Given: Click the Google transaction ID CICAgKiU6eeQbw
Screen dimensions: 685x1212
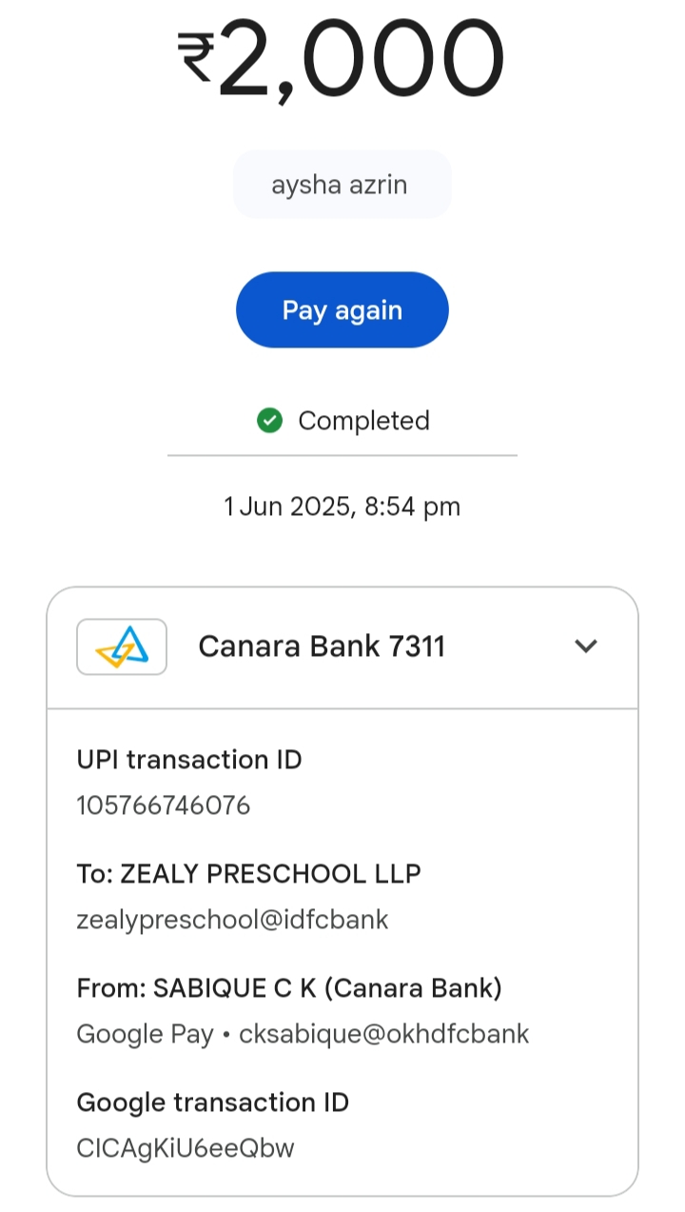Looking at the screenshot, I should click(x=186, y=1148).
